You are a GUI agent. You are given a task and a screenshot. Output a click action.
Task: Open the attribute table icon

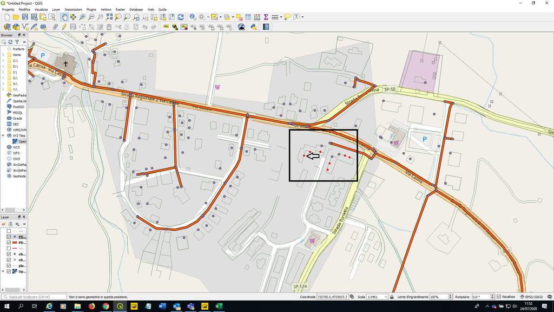(248, 17)
